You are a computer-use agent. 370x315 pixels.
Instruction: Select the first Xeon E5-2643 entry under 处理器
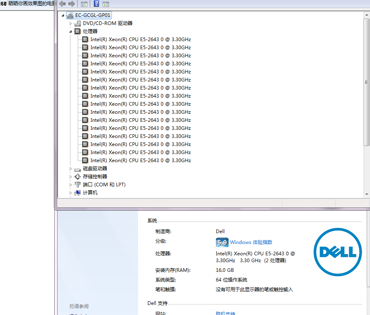pyautogui.click(x=141, y=40)
